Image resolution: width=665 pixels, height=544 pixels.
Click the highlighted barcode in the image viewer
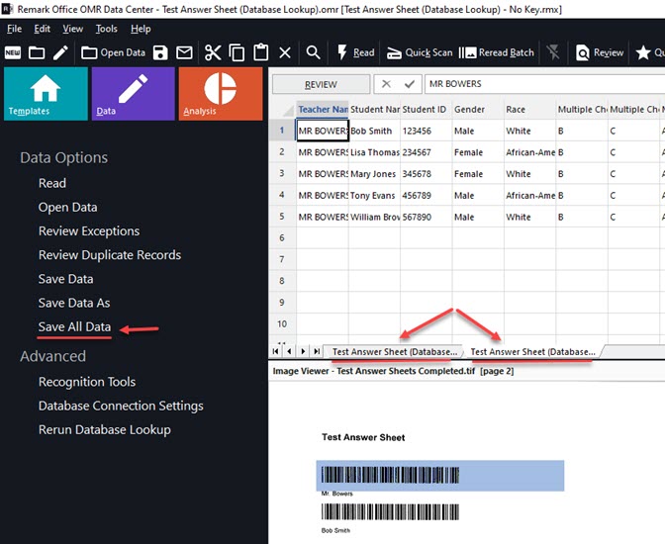(439, 476)
